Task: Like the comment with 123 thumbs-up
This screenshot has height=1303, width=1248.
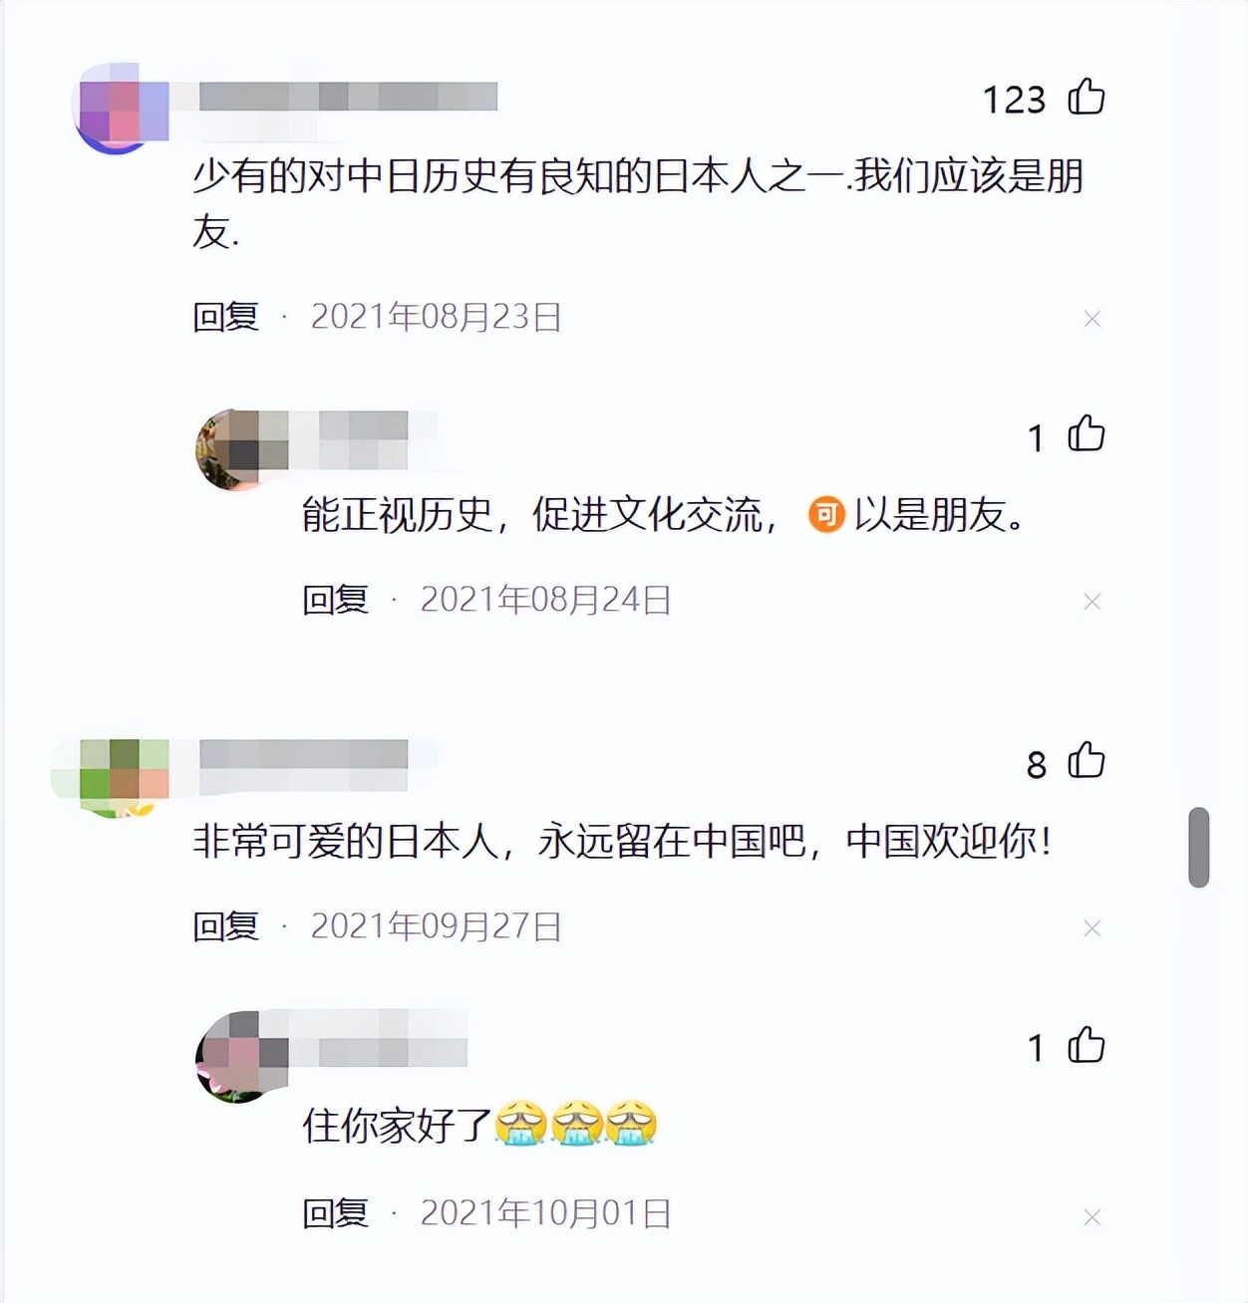Action: pos(1086,98)
